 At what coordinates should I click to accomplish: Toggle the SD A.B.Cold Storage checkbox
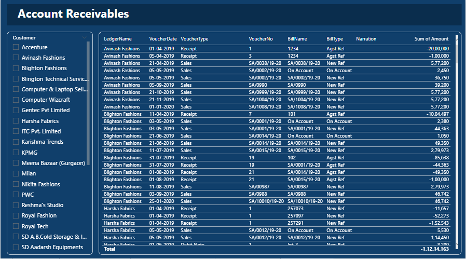pos(16,237)
